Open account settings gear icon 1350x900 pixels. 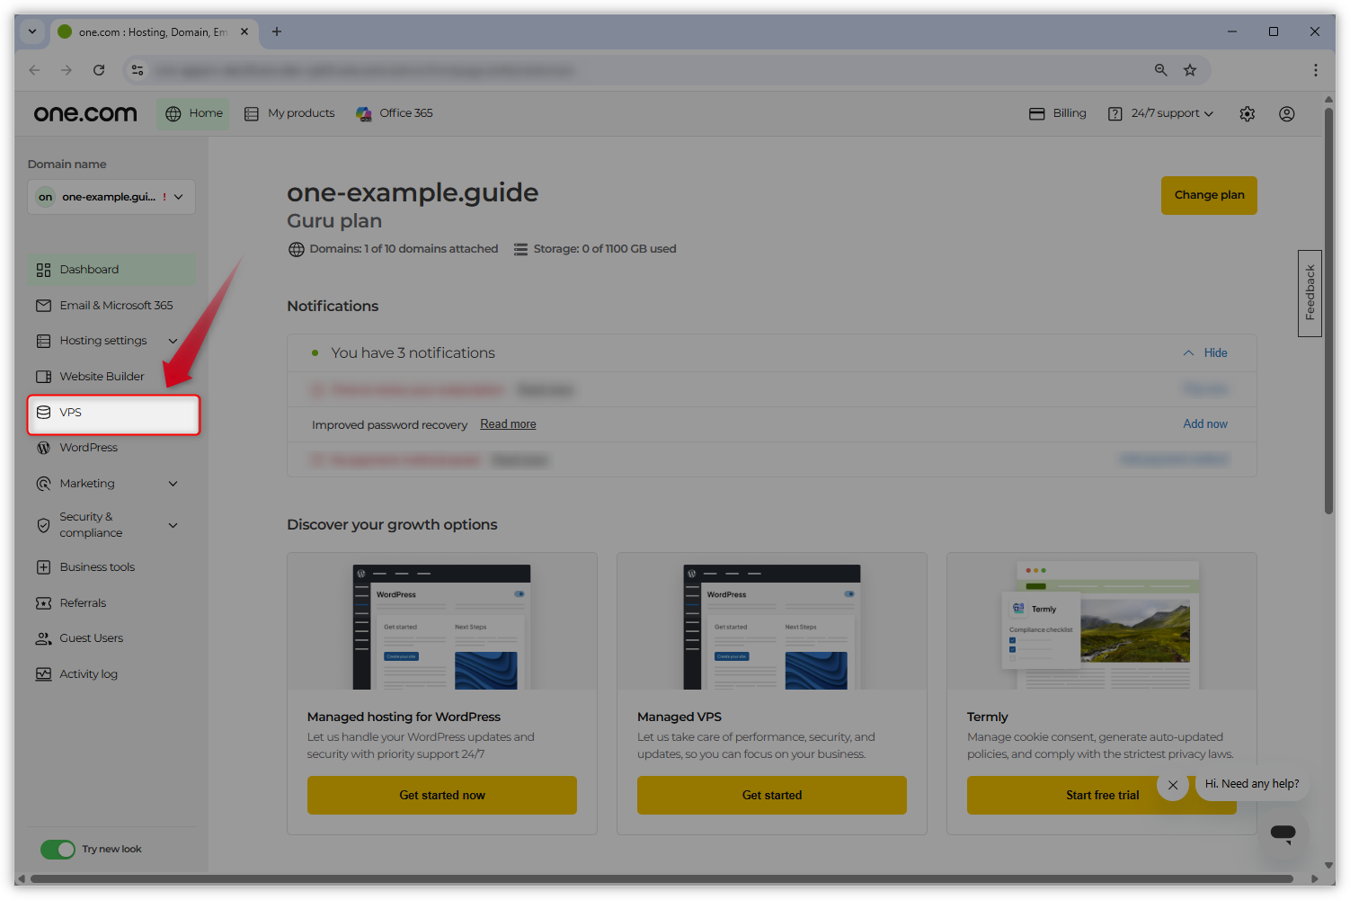click(1247, 114)
